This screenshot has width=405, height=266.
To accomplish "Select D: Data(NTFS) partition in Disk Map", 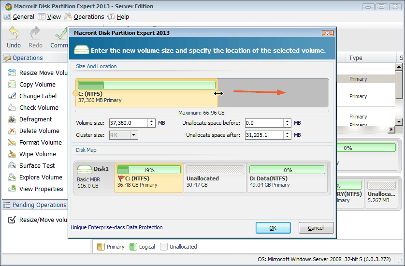I will (x=287, y=178).
